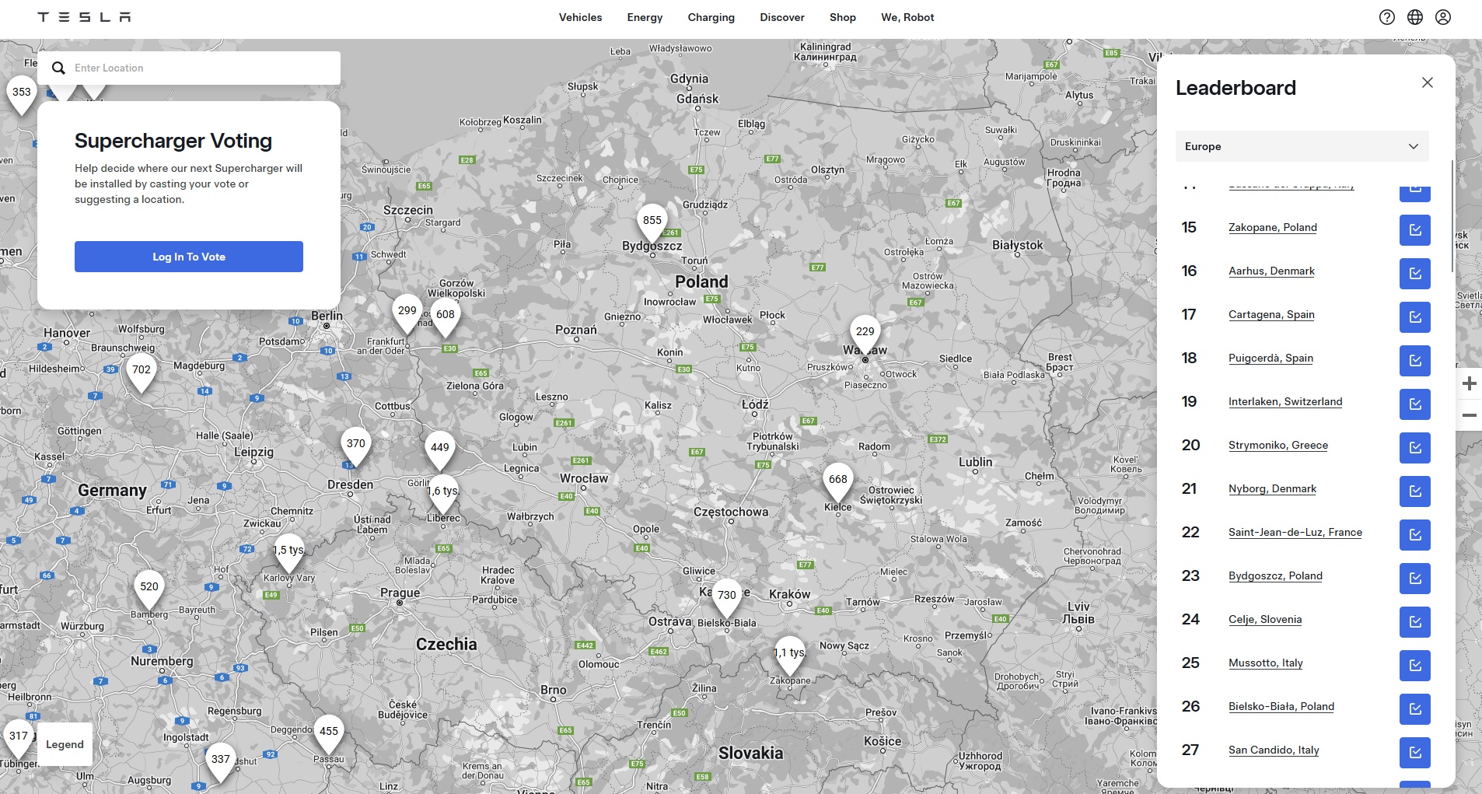
Task: Click the Leaderboard list scrollbar
Action: (x=1452, y=216)
